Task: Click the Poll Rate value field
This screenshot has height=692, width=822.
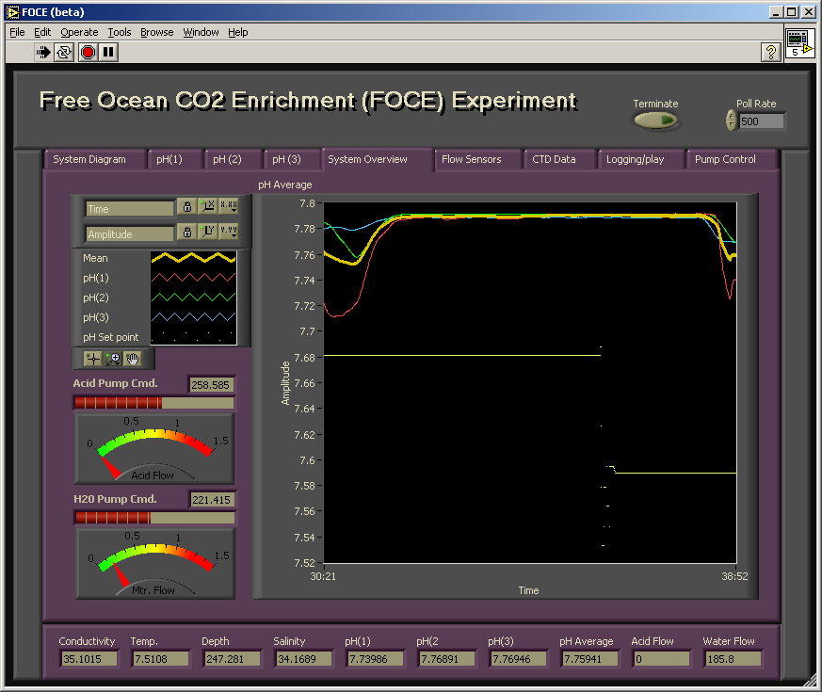Action: 761,121
